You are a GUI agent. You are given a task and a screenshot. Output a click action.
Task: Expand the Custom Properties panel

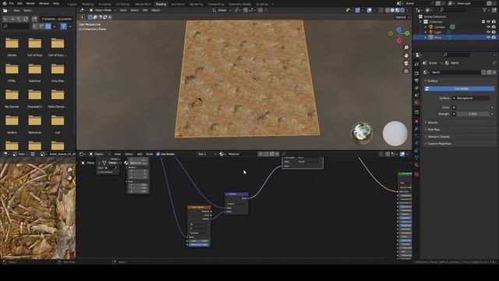pyautogui.click(x=439, y=144)
